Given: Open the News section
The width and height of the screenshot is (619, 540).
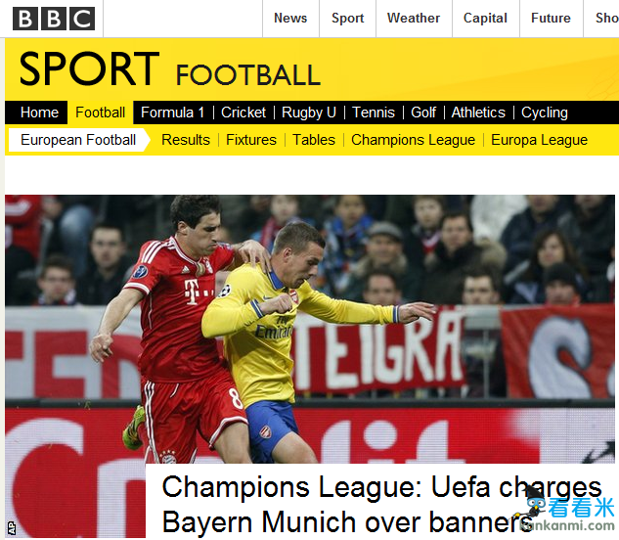Looking at the screenshot, I should tap(290, 19).
